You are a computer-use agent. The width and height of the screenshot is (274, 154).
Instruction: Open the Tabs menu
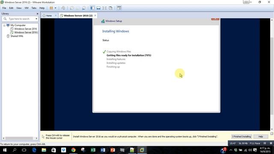point(34,8)
